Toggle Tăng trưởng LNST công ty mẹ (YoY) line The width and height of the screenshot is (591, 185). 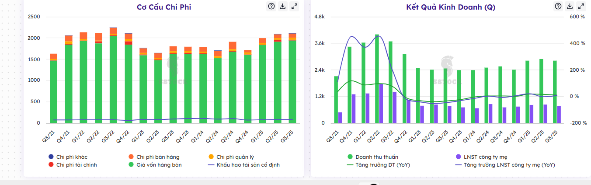pos(505,165)
